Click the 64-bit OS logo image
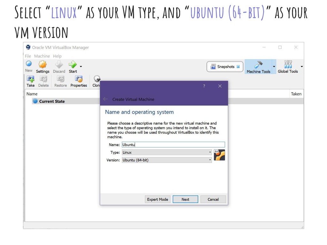 219,155
